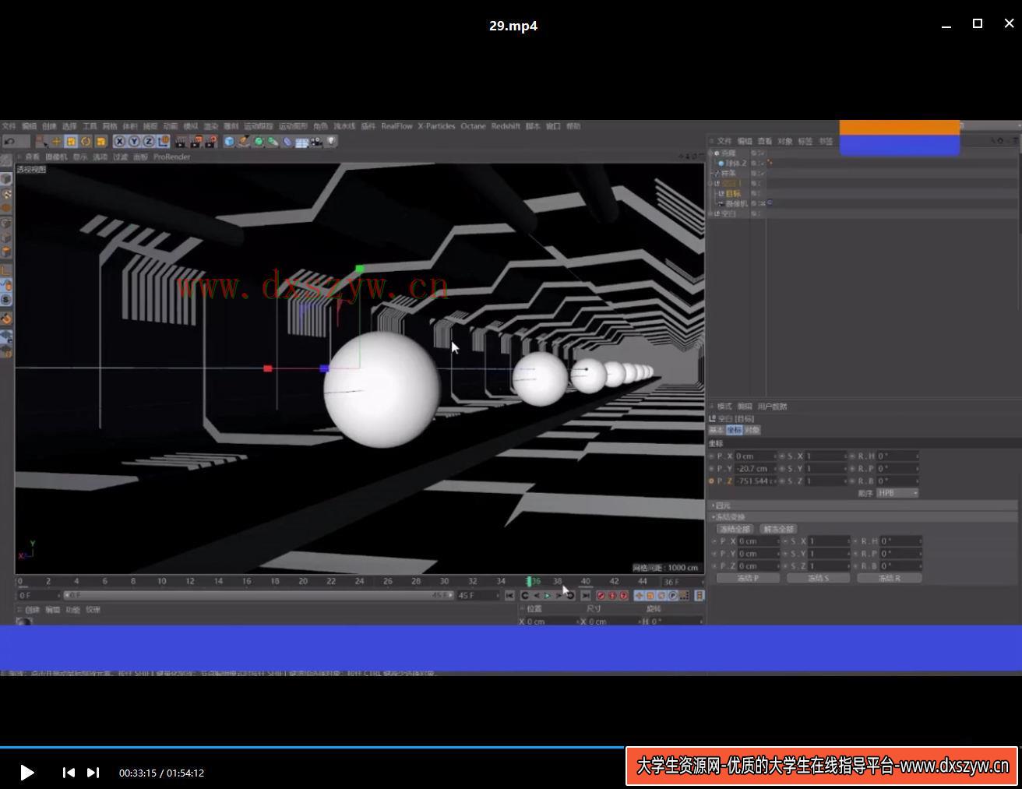Viewport: 1022px width, 789px height.
Task: Click the P.Z field showing -751.544
Action: coord(755,481)
